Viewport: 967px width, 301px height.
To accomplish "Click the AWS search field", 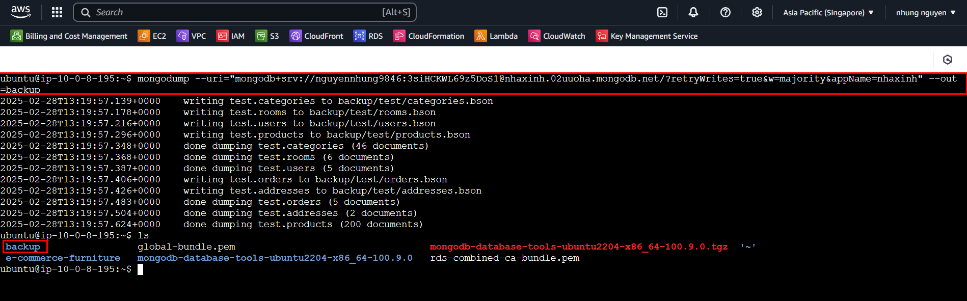I will (x=245, y=12).
